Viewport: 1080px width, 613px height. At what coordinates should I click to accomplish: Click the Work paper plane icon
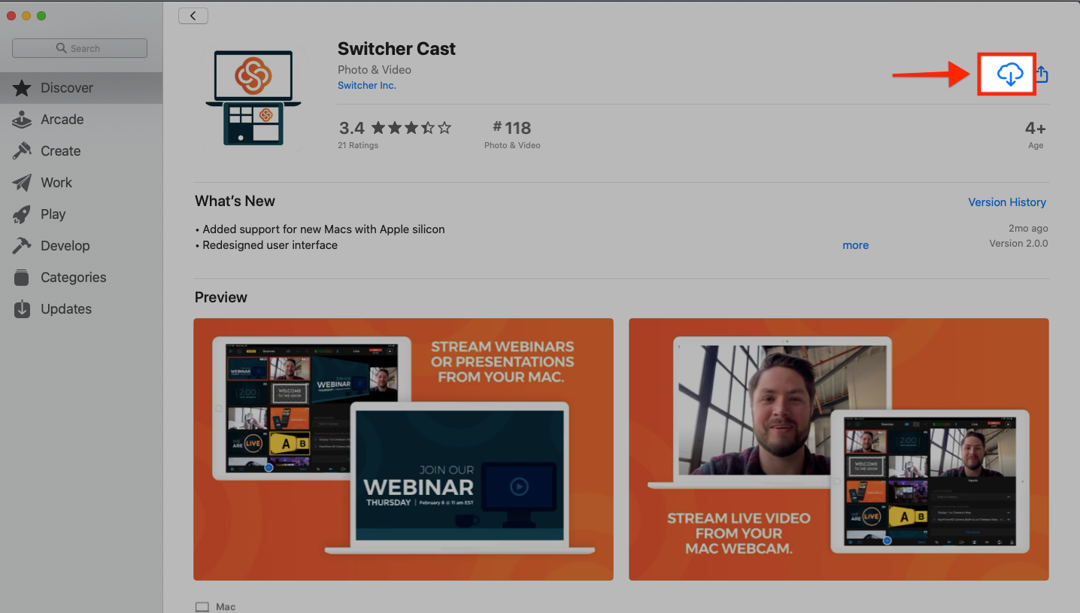tap(22, 183)
